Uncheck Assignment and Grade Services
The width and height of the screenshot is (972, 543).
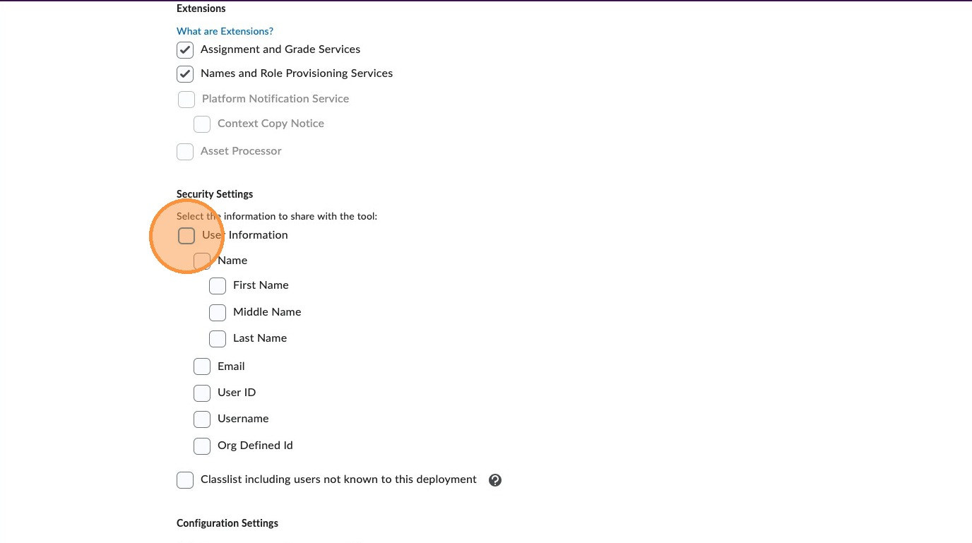coord(185,50)
